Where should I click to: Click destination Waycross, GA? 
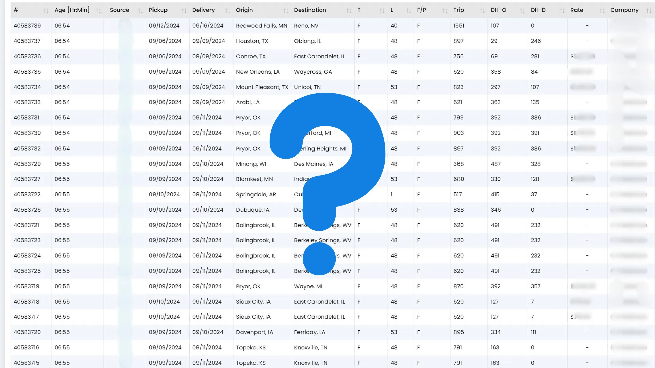[x=313, y=72]
